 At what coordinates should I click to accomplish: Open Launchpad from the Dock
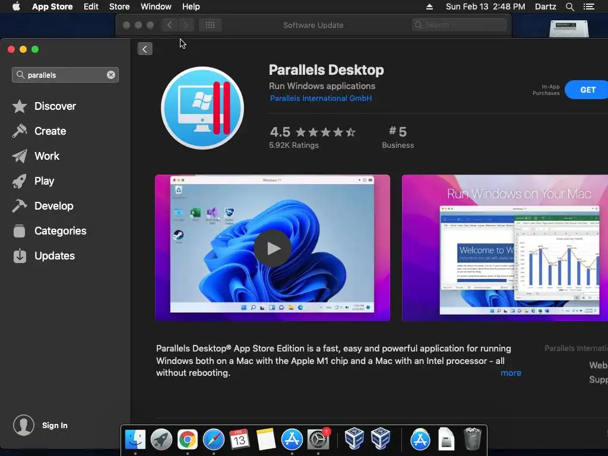coord(161,439)
